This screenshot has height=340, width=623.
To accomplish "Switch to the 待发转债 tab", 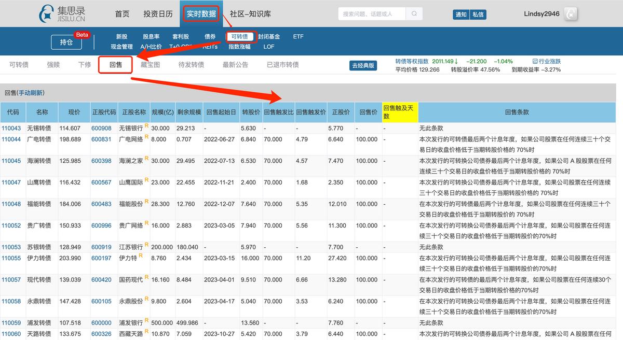I will [192, 64].
